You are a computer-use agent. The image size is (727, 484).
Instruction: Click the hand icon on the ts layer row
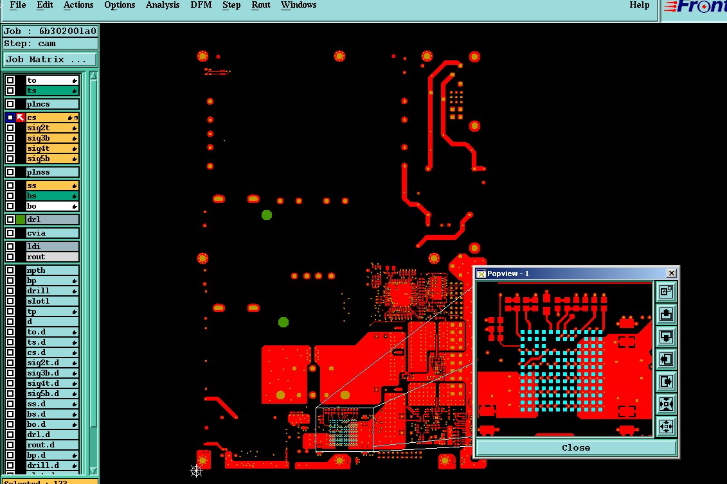point(74,91)
